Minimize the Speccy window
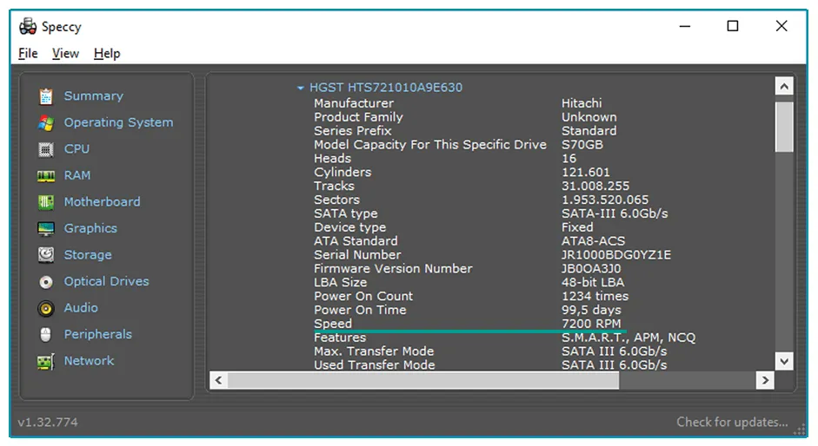 (x=684, y=26)
